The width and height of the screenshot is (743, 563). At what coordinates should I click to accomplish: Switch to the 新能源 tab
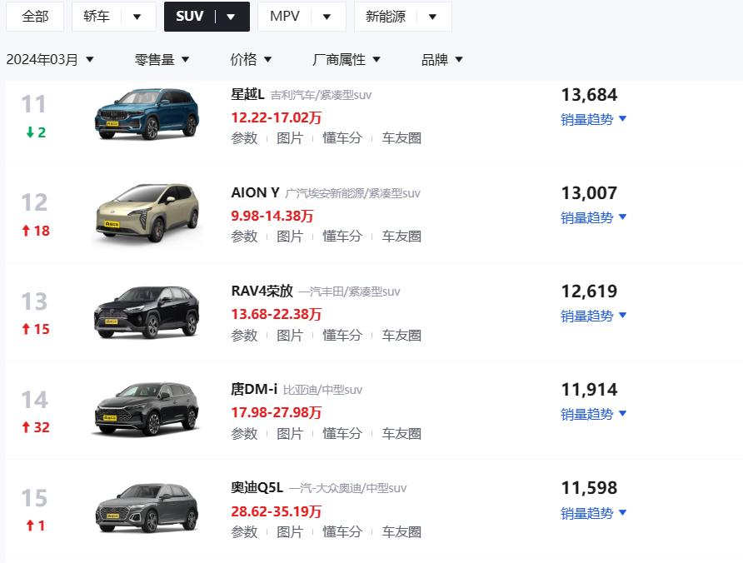386,17
